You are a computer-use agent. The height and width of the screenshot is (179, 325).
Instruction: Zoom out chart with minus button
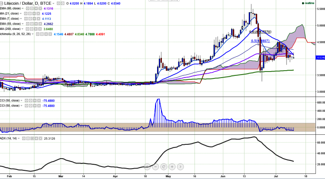point(155,166)
